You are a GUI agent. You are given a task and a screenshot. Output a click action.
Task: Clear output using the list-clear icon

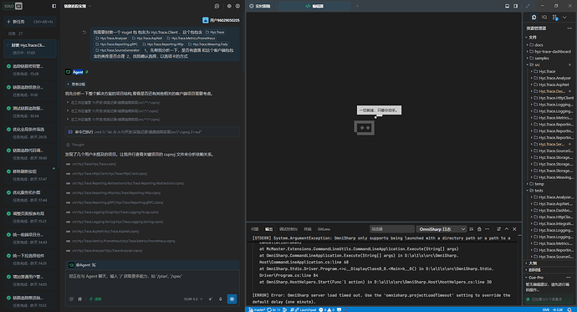click(472, 229)
